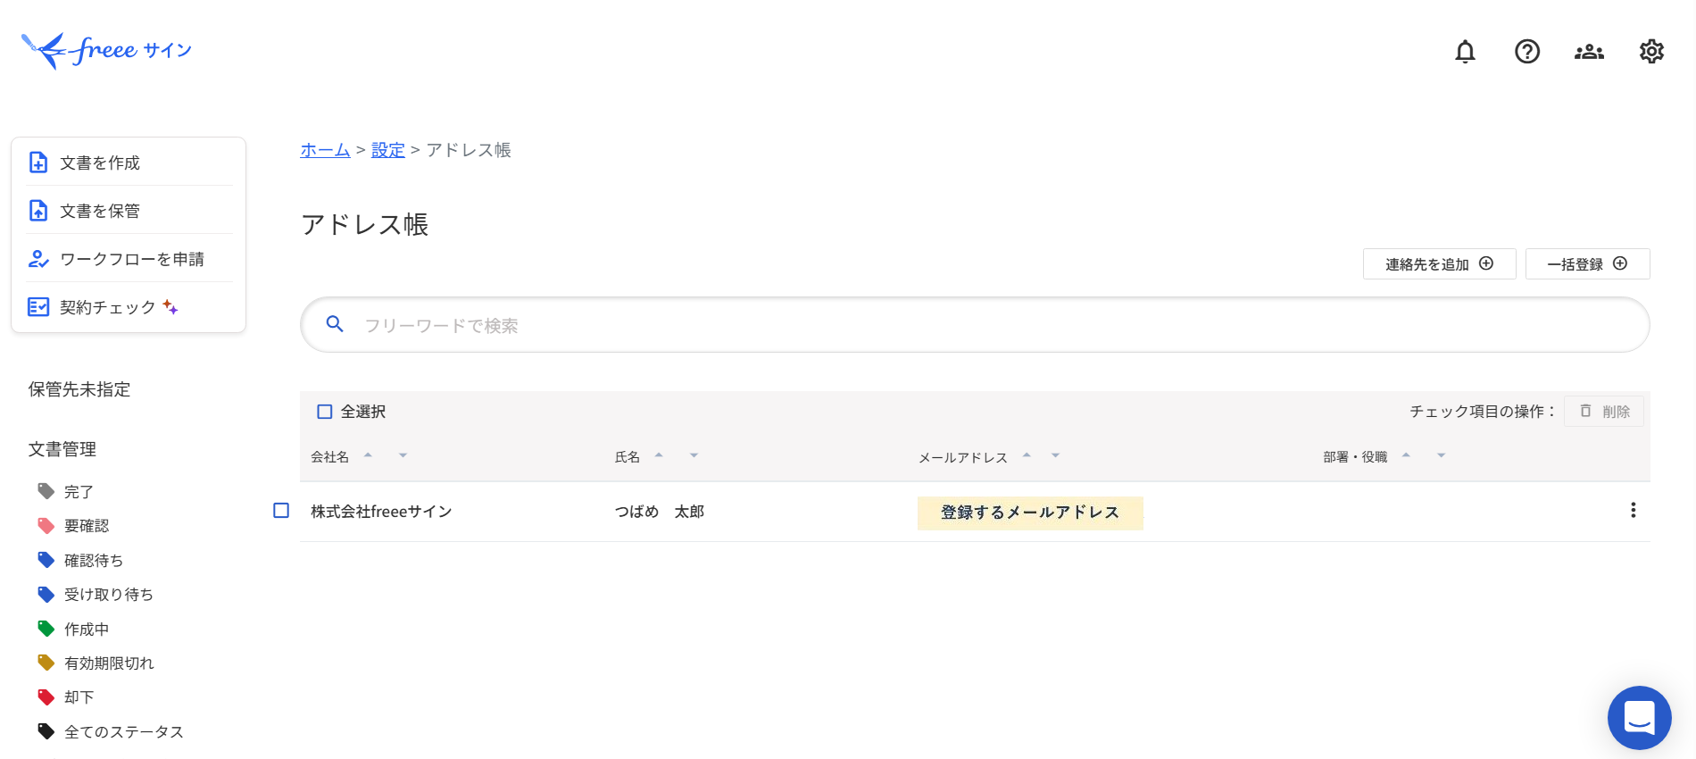Screen dimensions: 1696x759
Task: Click the blue tag icon for 確認待ち
Action: (x=46, y=560)
